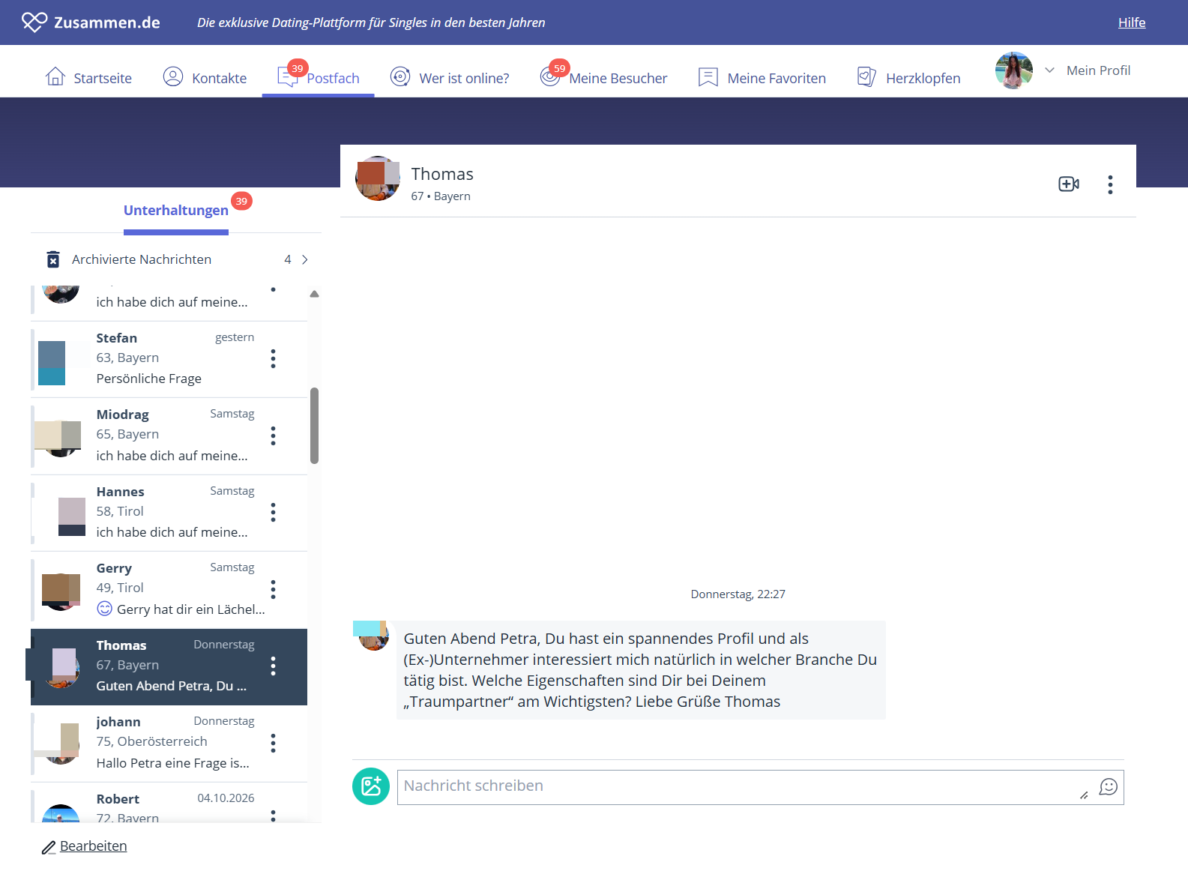Start video chat with Thomas

point(1069,184)
